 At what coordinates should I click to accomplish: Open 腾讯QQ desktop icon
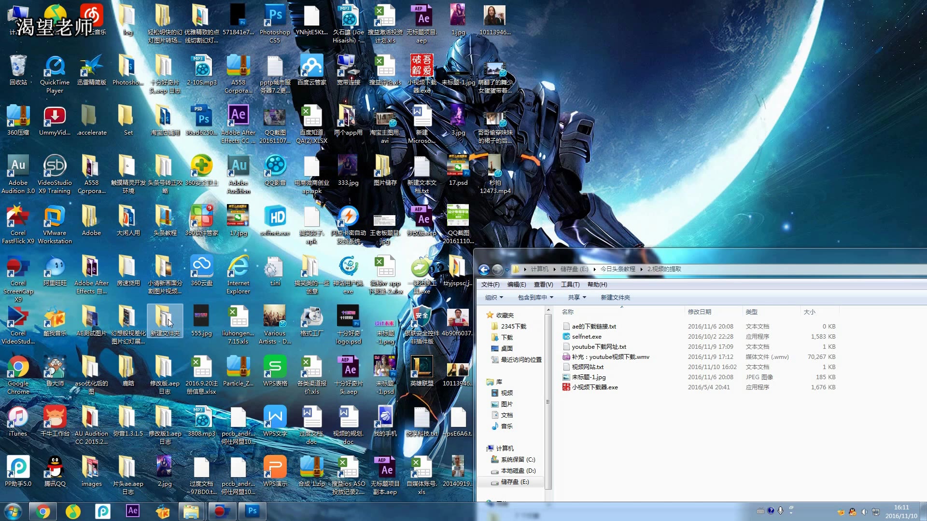(55, 471)
